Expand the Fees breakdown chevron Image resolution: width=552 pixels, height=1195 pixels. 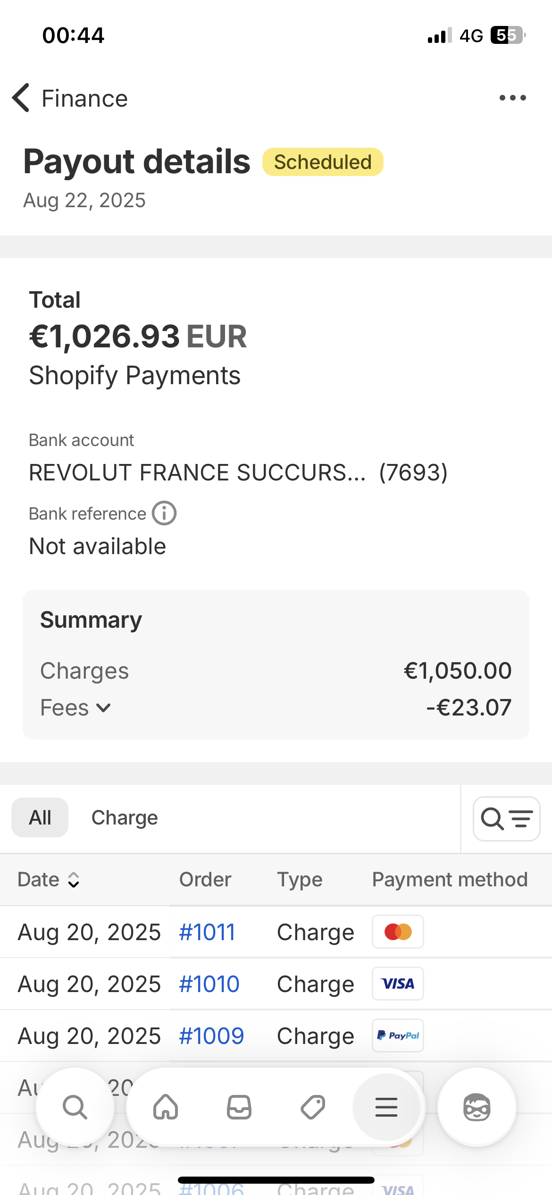[103, 707]
